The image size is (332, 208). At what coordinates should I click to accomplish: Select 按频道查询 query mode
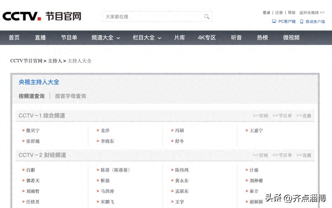point(31,96)
